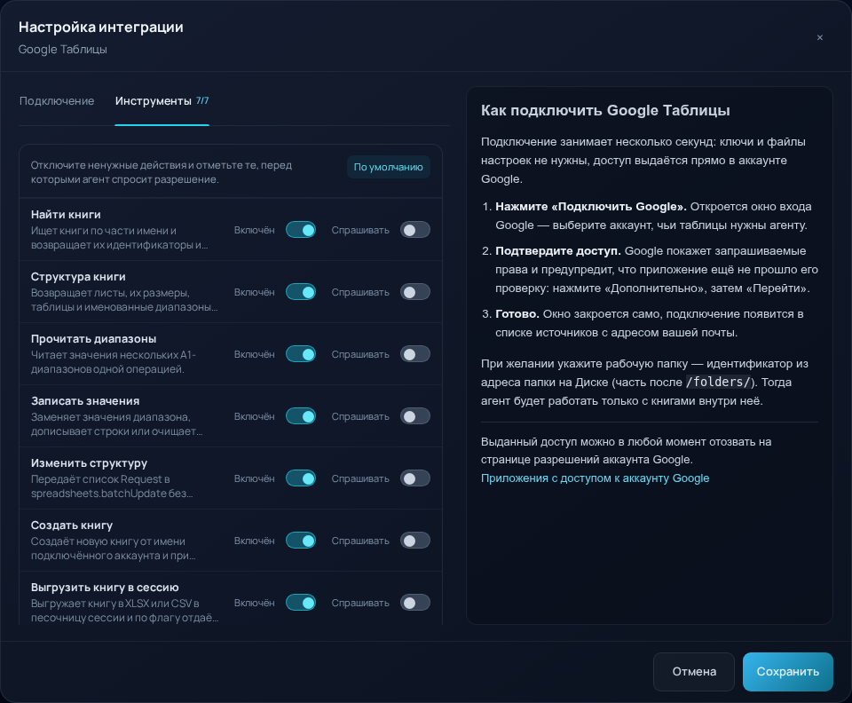The image size is (852, 703).
Task: Enable Спрашивать for Создать книгу
Action: click(415, 541)
